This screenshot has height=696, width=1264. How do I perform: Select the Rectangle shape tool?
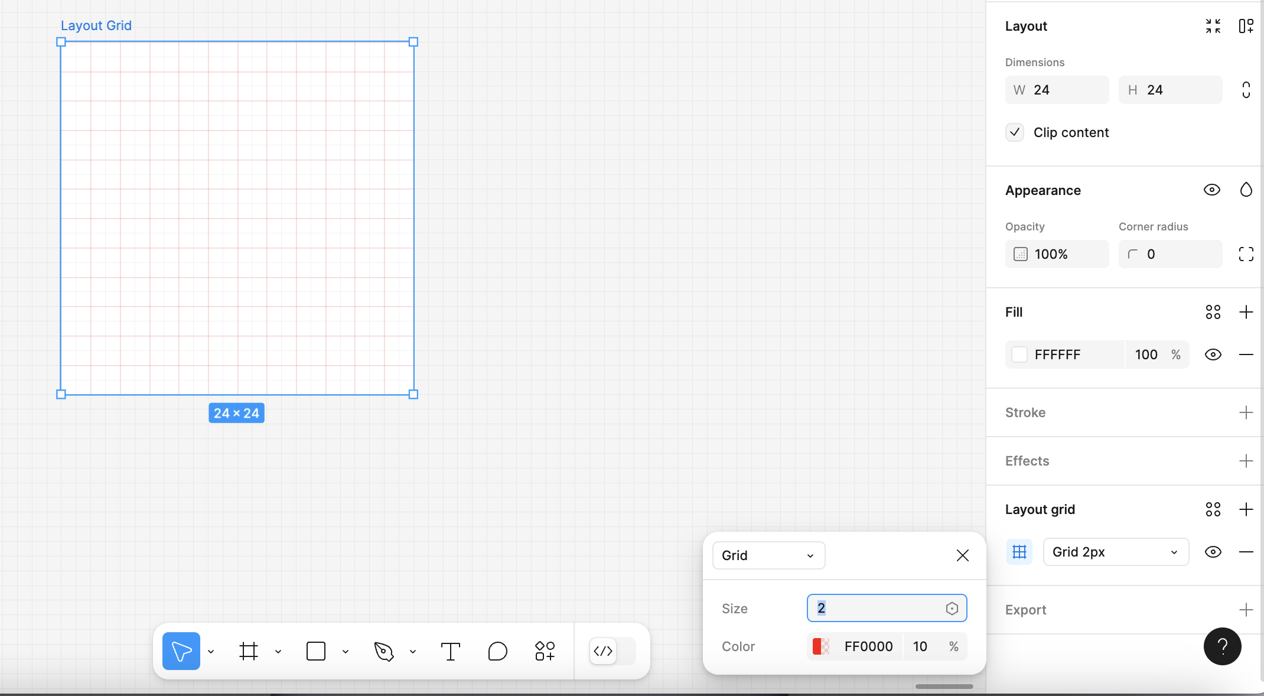316,651
